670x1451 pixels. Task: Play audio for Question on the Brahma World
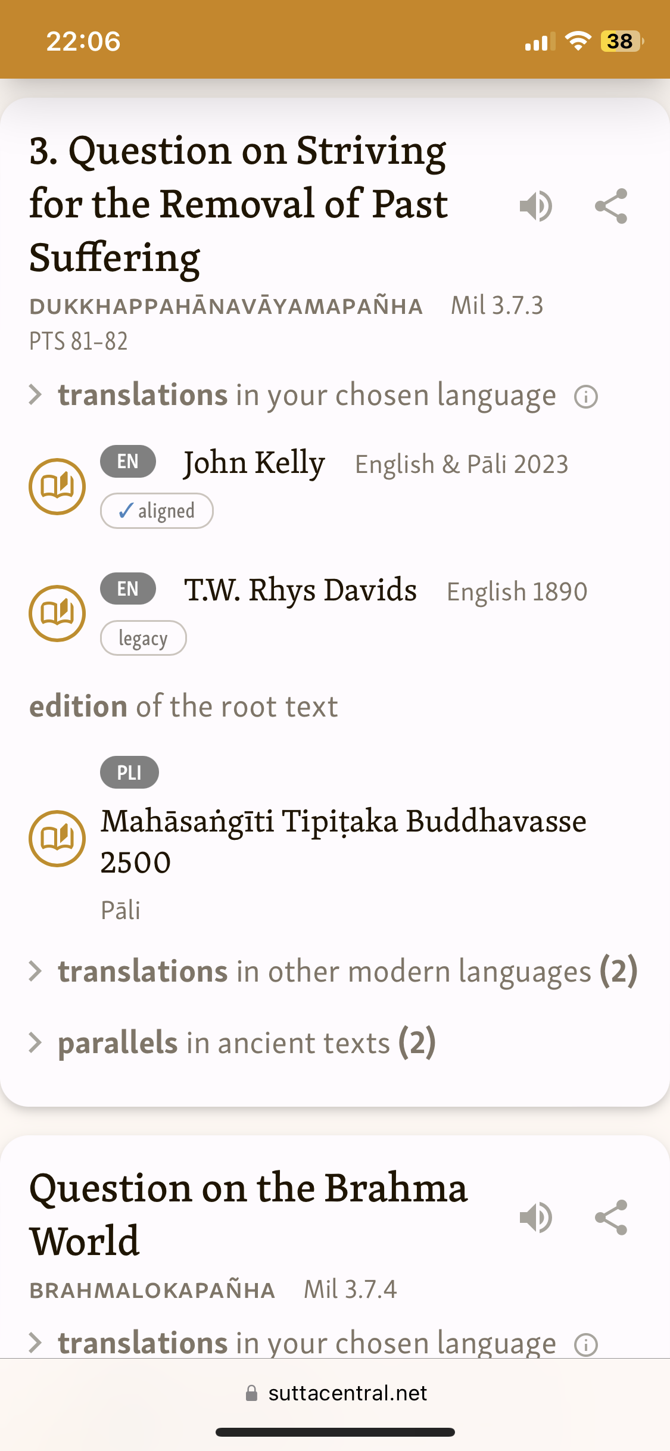click(536, 1217)
